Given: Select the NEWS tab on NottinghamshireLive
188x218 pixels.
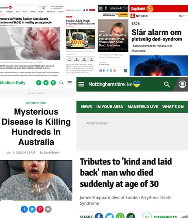Looking at the screenshot, I should coord(86,107).
